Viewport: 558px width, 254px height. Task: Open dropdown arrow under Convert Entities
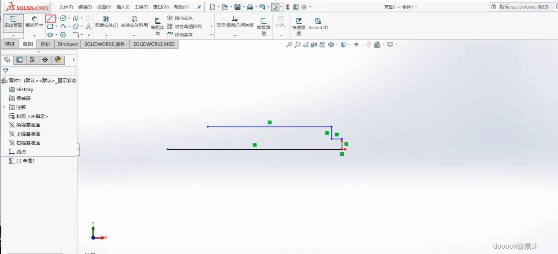pos(134,35)
